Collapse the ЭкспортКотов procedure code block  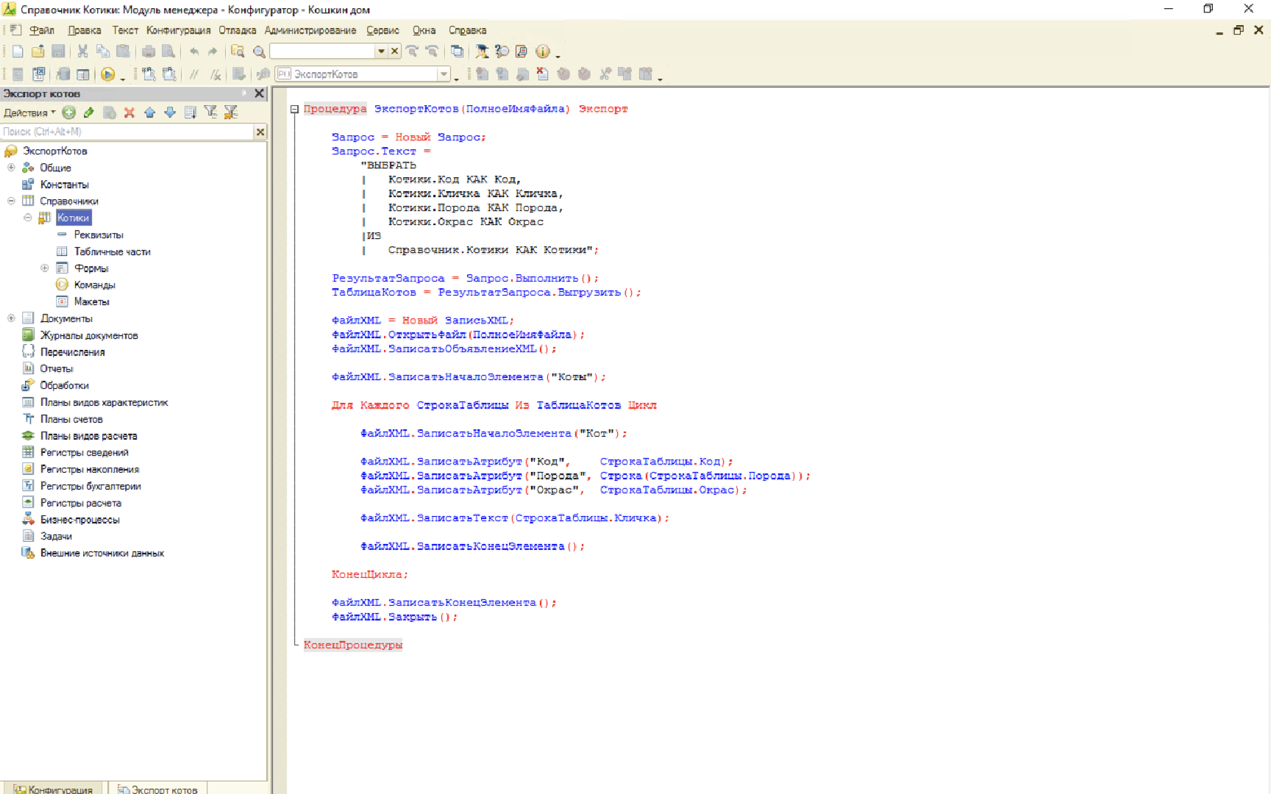point(294,109)
